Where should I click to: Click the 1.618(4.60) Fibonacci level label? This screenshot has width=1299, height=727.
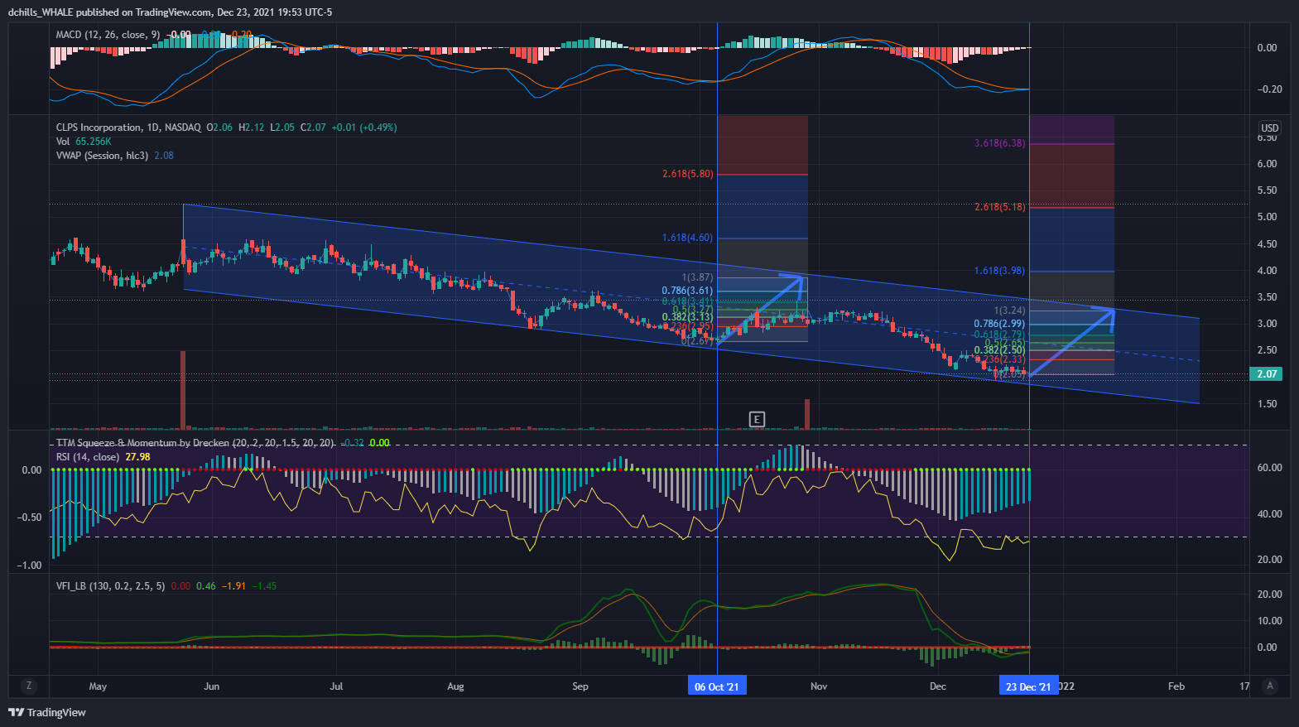click(x=687, y=238)
